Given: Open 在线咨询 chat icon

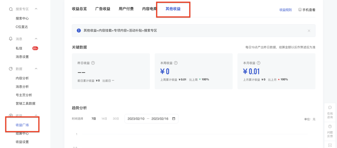Looking at the screenshot, I should (330, 107).
